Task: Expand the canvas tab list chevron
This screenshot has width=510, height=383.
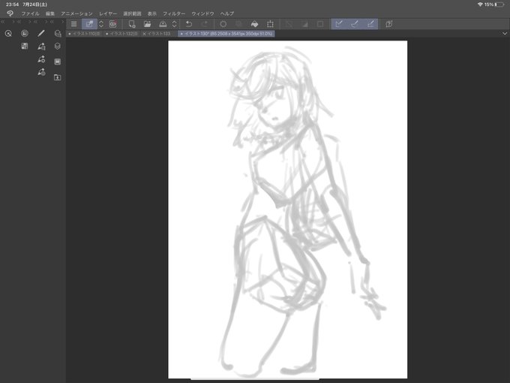Action: tap(505, 34)
